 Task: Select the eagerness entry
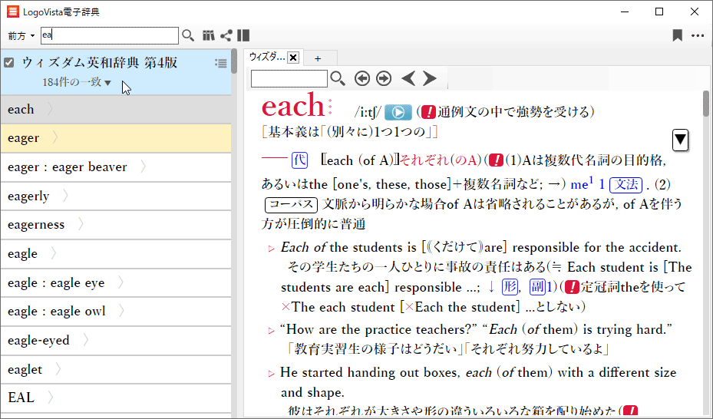(x=115, y=225)
